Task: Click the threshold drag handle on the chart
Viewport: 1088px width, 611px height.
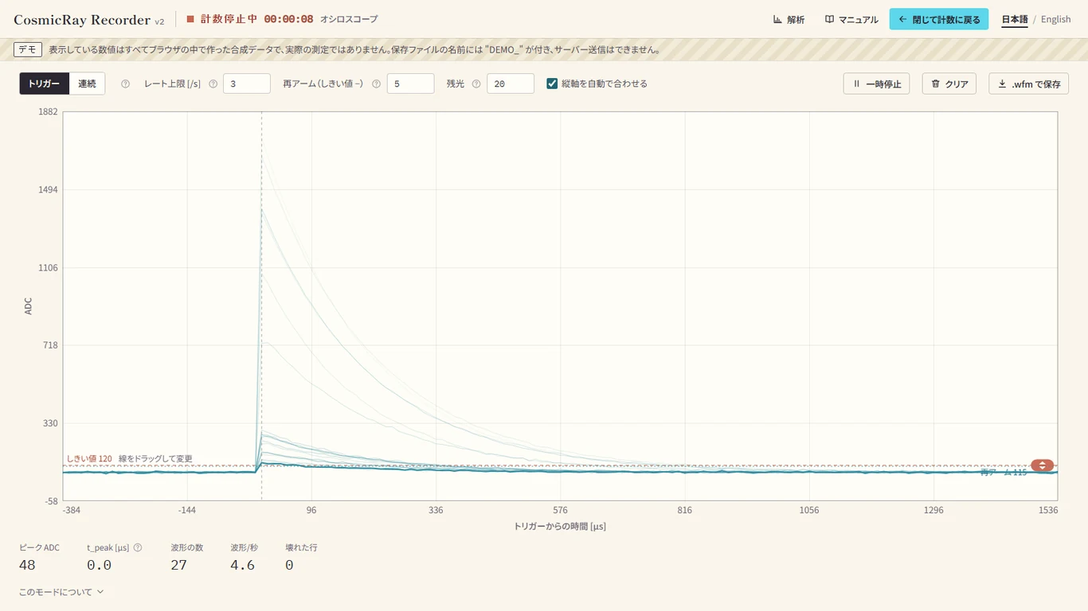Action: [1042, 465]
